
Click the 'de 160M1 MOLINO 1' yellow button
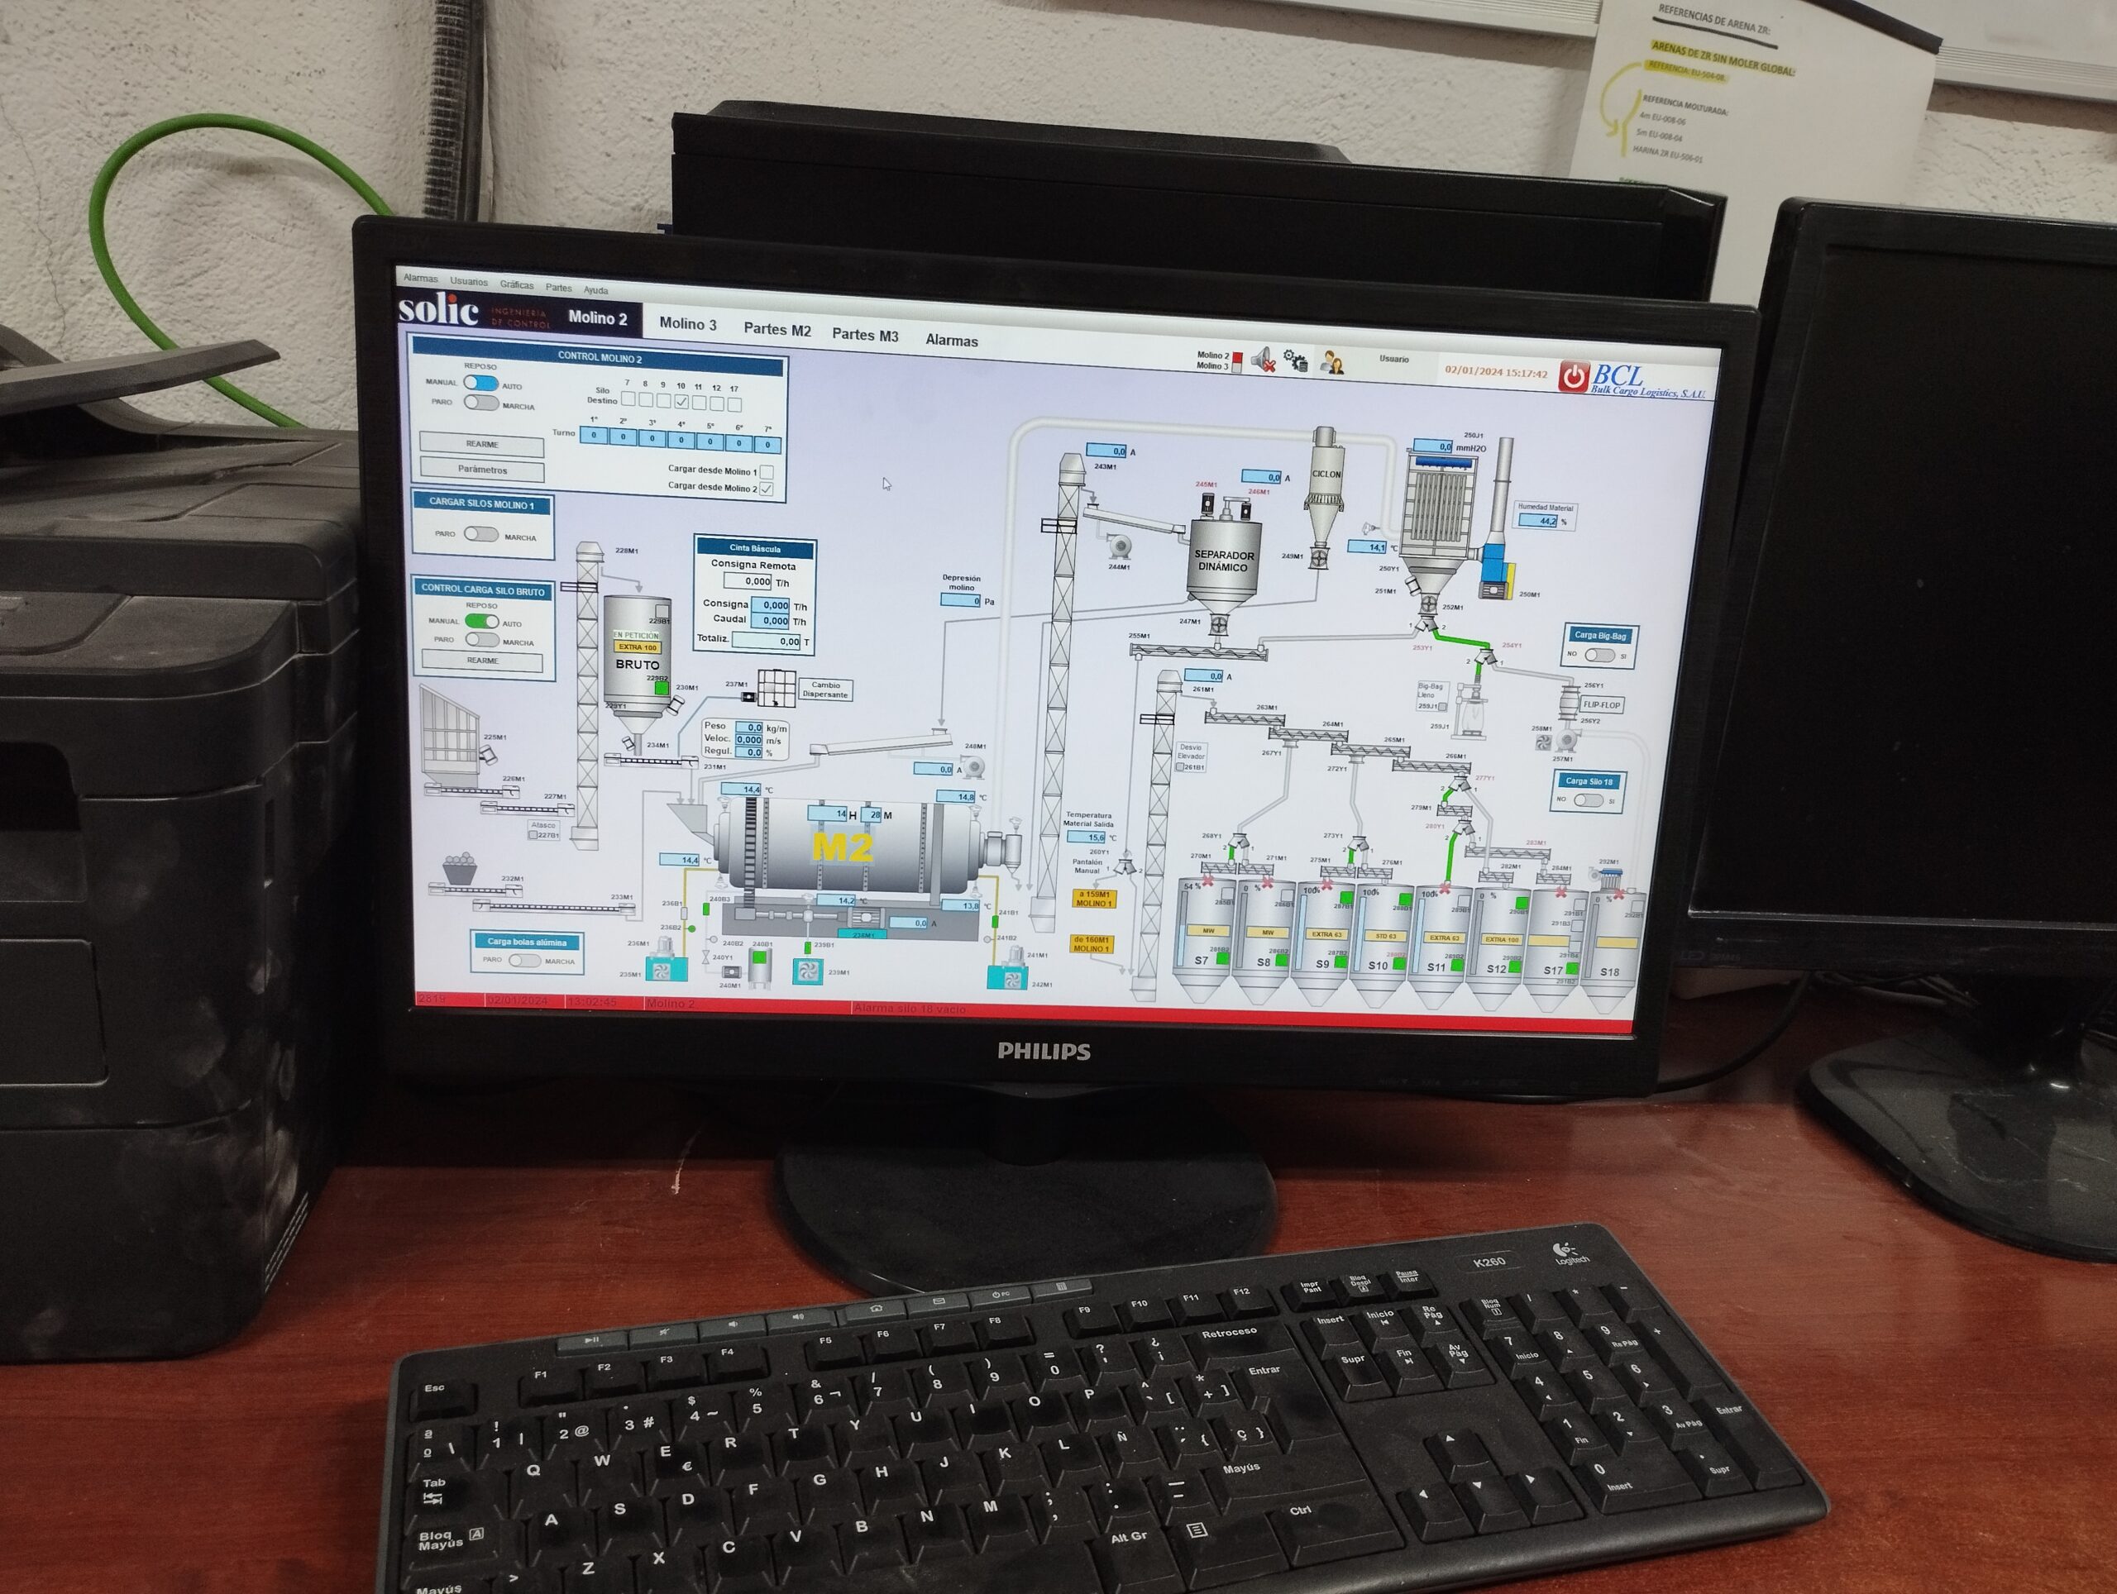pyautogui.click(x=1091, y=944)
